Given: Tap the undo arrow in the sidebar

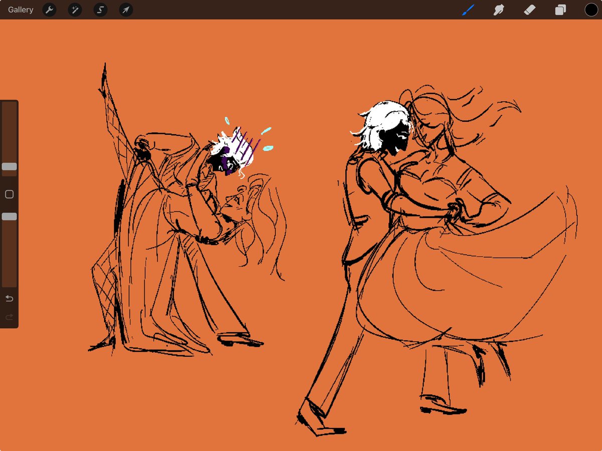Looking at the screenshot, I should click(x=9, y=298).
